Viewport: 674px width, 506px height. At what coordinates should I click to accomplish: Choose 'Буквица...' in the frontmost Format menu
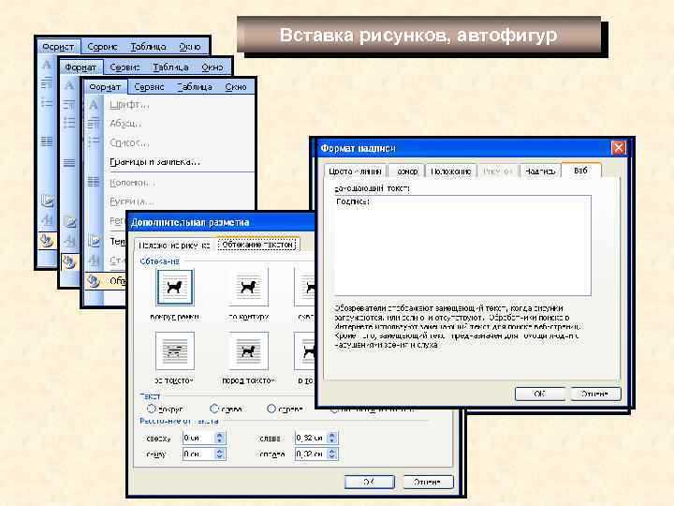tap(131, 201)
